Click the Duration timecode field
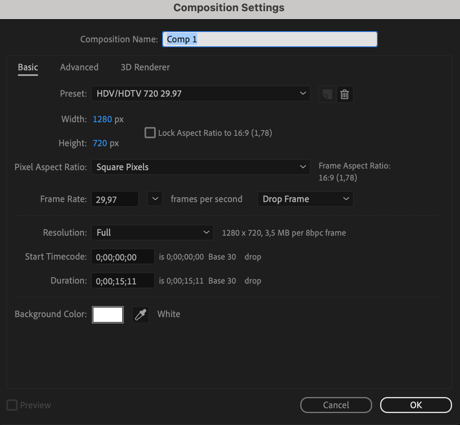This screenshot has width=460, height=425. (123, 281)
